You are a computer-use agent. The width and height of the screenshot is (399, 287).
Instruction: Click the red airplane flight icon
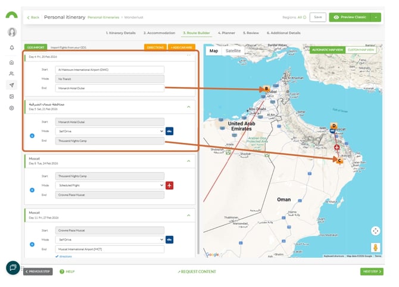click(170, 185)
